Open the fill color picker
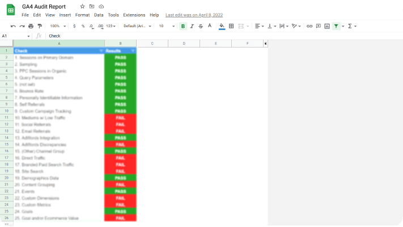 coord(222,26)
